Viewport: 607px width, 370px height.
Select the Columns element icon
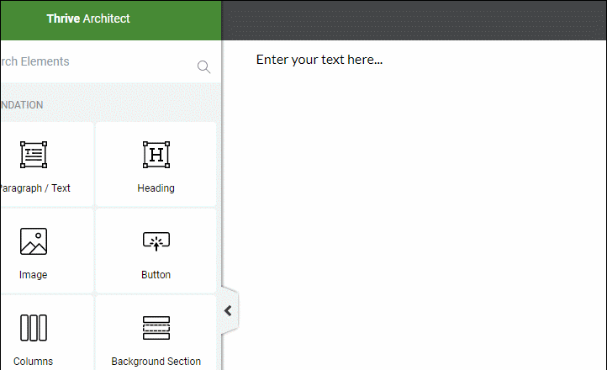pyautogui.click(x=34, y=328)
